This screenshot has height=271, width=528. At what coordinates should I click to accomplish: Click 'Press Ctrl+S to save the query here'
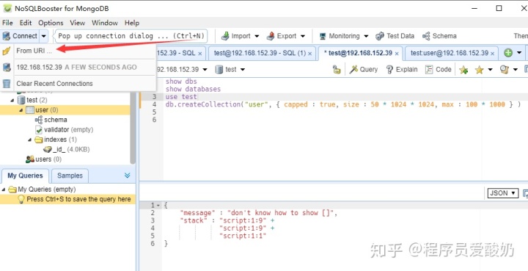point(78,199)
